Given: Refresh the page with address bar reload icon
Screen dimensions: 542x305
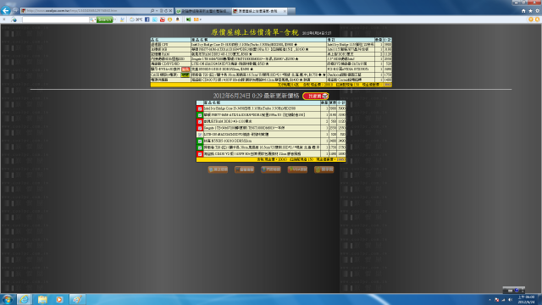Looking at the screenshot, I should click(x=166, y=11).
